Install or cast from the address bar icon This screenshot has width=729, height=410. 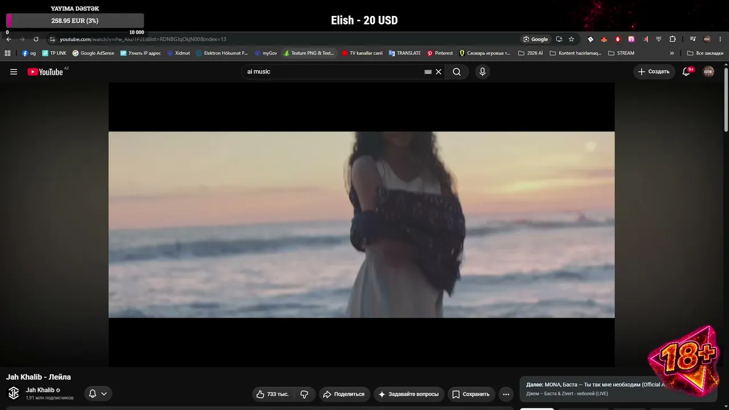[559, 39]
